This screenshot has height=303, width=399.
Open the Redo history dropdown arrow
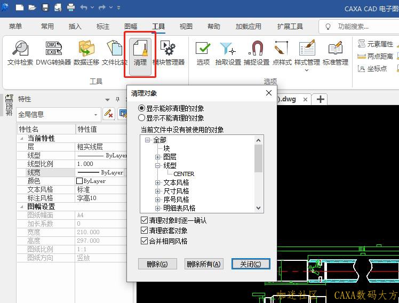111,7
